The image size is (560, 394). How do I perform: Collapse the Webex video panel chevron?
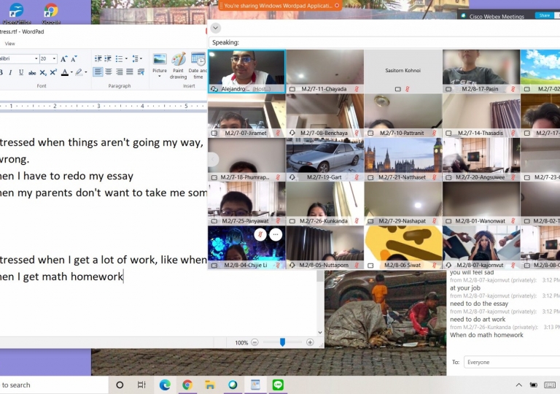pos(216,28)
